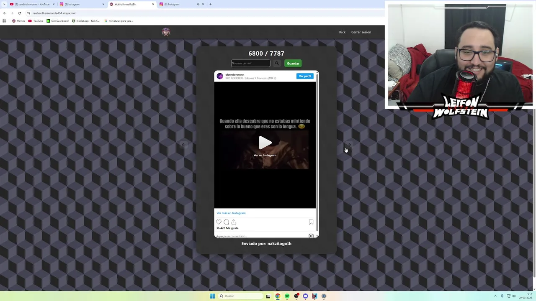Select the kick/leifonwolfst3in tab

point(132,4)
